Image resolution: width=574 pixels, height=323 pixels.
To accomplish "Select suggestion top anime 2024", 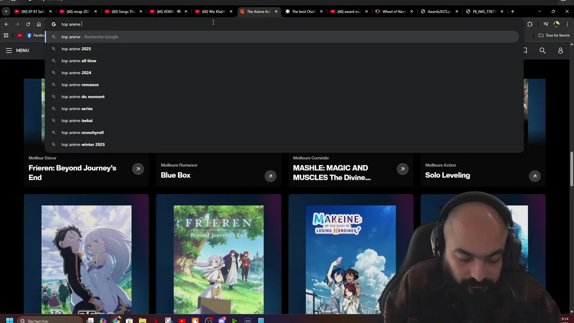I will coord(283,73).
